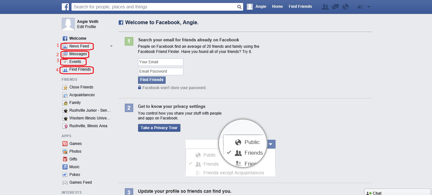Viewport: 432px width, 195px height.
Task: Click the News Feed icon
Action: click(65, 46)
